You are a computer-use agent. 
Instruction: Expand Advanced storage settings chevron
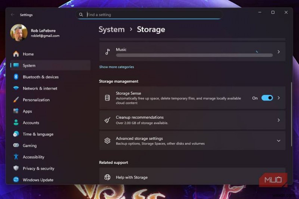[278, 141]
